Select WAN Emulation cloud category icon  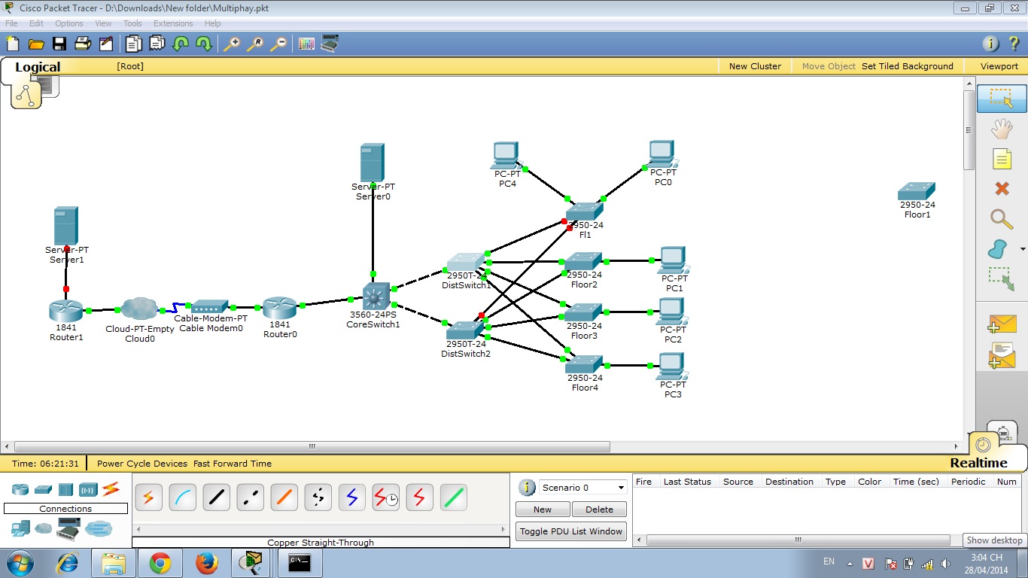[x=44, y=529]
